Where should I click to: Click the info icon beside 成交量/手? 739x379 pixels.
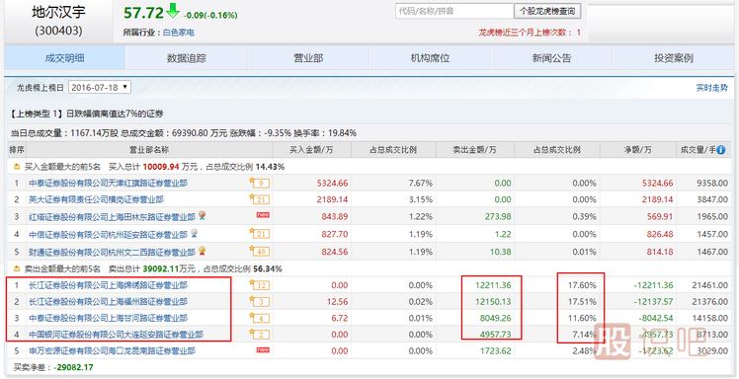[x=720, y=150]
